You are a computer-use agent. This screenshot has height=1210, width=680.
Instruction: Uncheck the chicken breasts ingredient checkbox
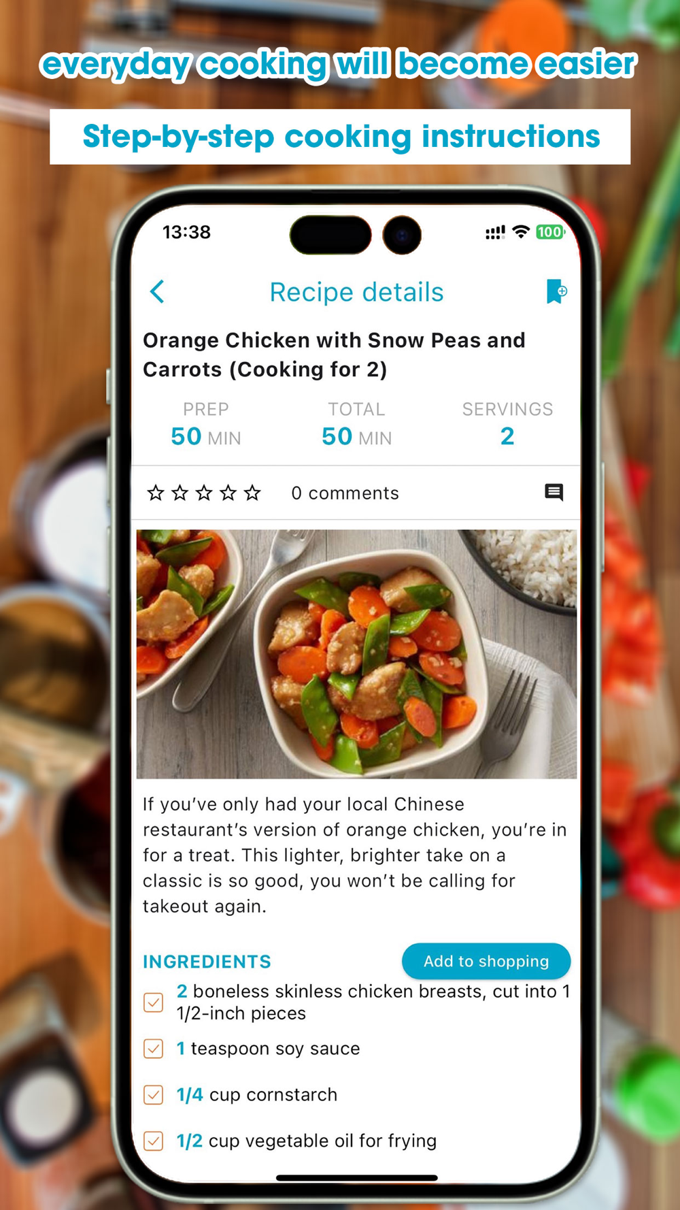tap(154, 1002)
